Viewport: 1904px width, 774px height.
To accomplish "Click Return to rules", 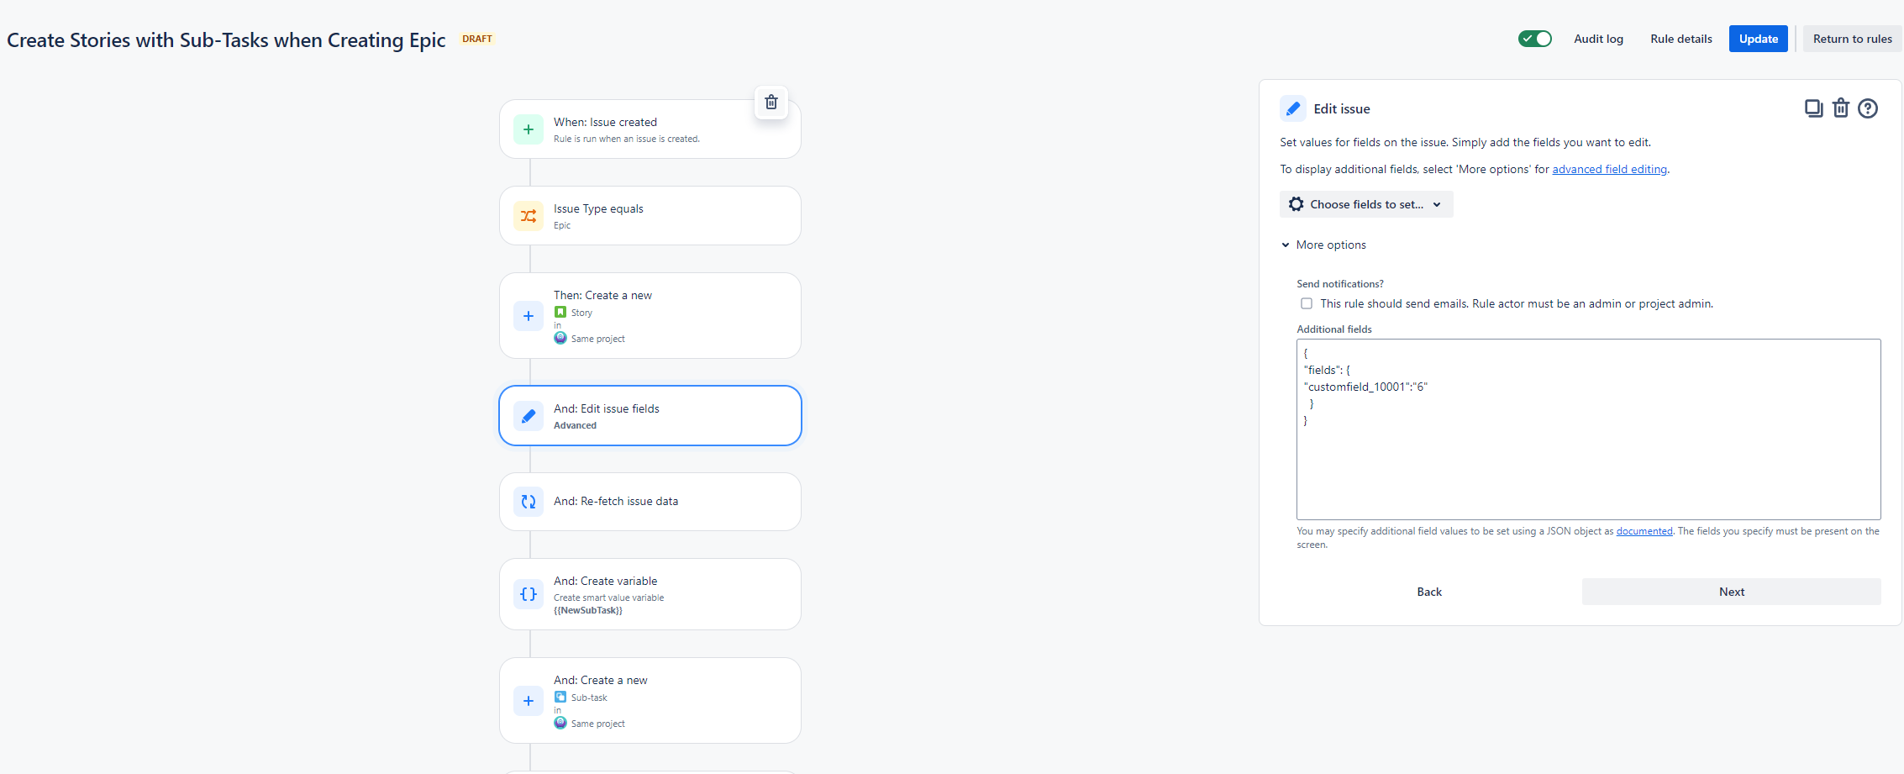I will pos(1852,39).
